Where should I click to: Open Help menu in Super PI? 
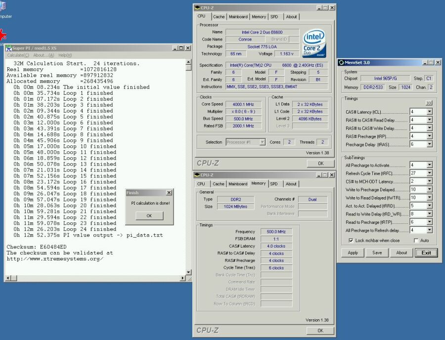coord(65,55)
